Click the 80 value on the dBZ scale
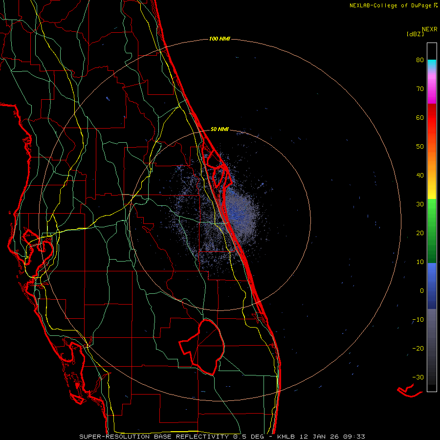This screenshot has width=440, height=440. 420,60
